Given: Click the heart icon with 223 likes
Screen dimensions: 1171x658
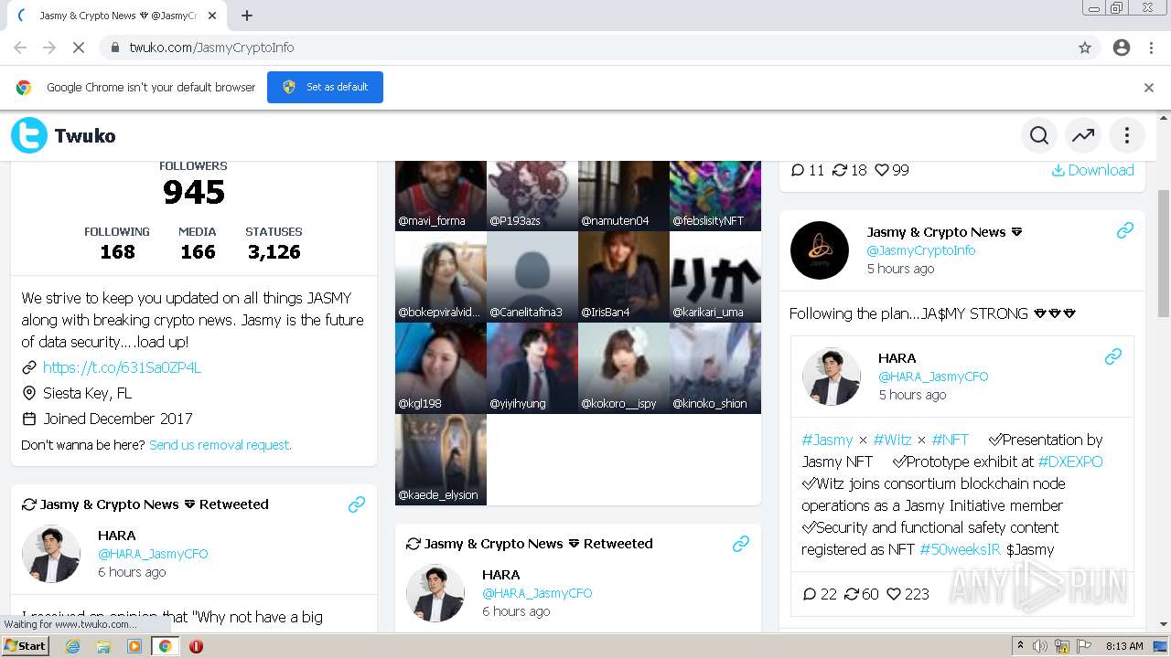Looking at the screenshot, I should click(x=894, y=594).
